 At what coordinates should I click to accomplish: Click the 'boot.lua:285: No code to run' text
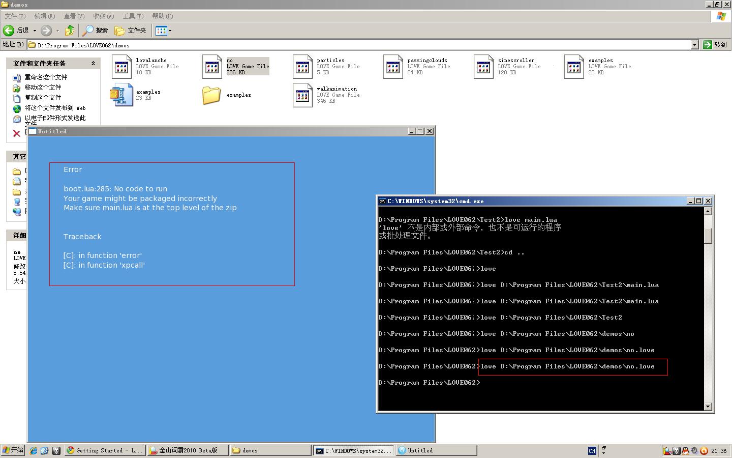coord(115,189)
